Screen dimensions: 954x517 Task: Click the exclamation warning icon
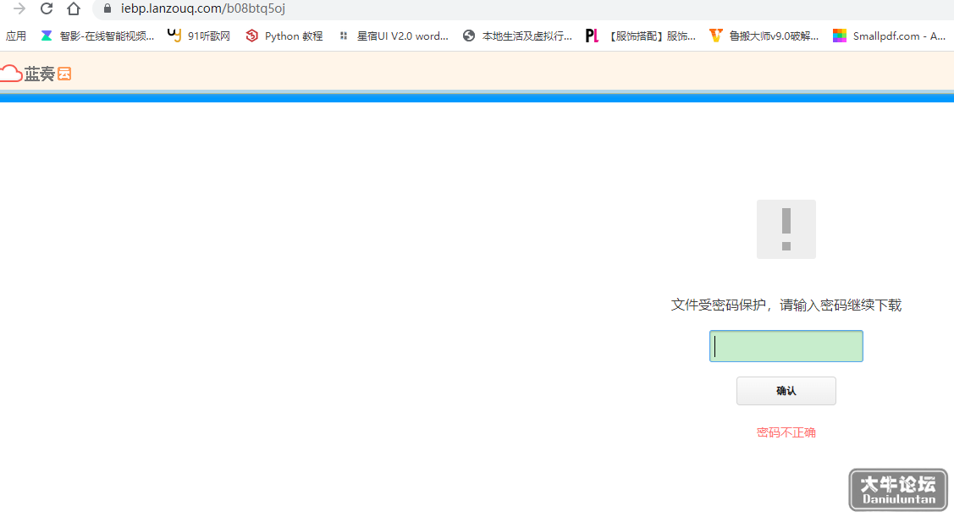(786, 229)
